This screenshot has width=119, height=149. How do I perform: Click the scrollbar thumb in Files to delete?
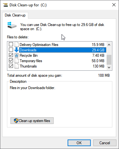109,60
